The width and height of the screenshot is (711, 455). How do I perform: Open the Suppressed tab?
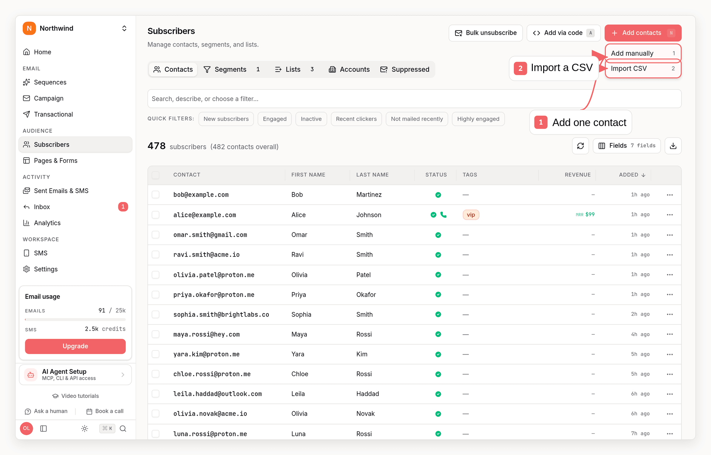pyautogui.click(x=405, y=70)
